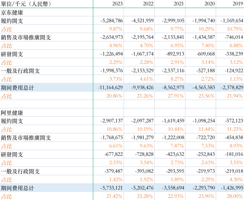Click value -2,999,105
This screenshot has width=244, height=200.
pyautogui.click(x=173, y=21)
